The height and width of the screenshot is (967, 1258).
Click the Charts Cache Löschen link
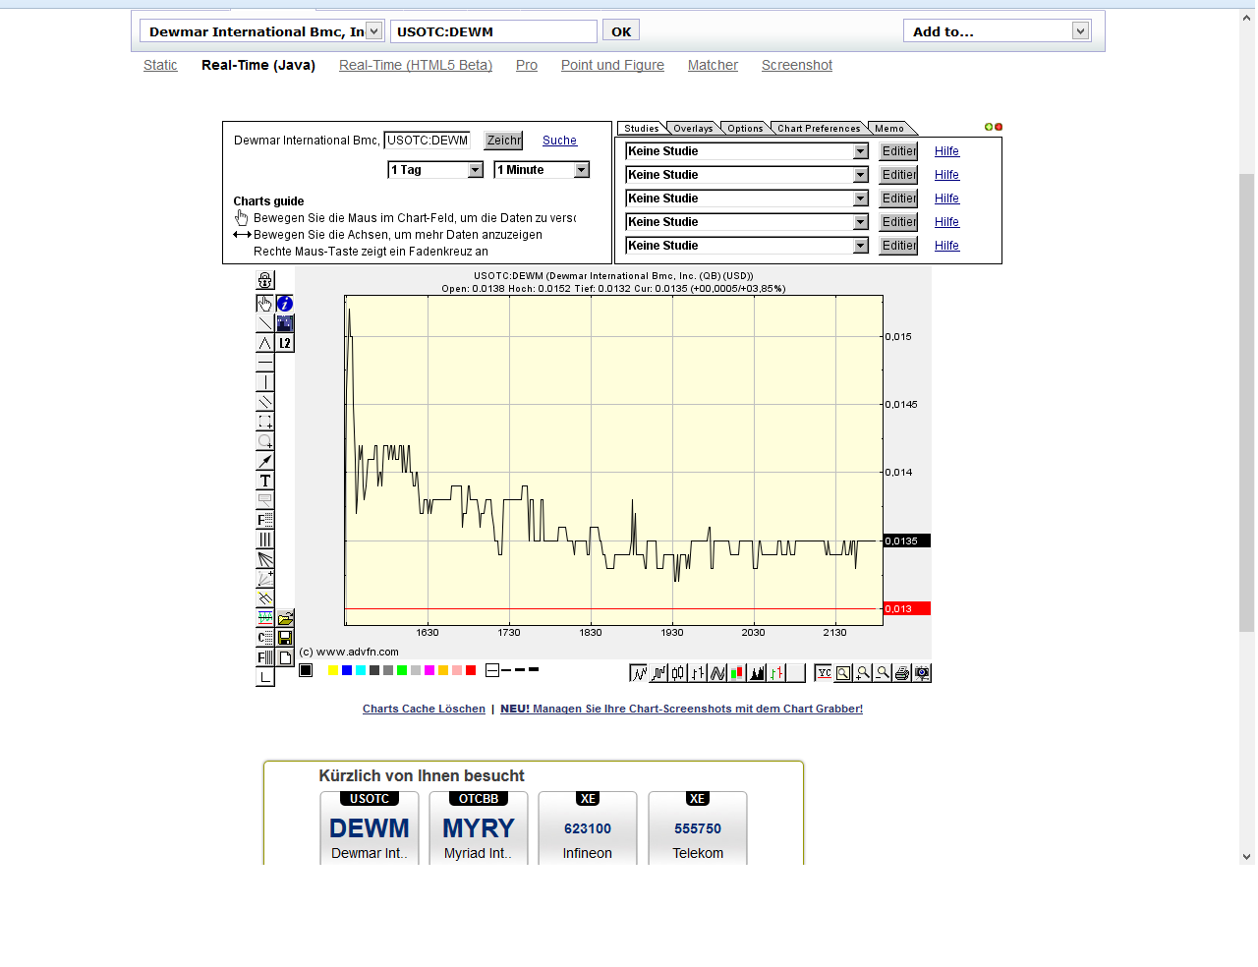coord(424,709)
